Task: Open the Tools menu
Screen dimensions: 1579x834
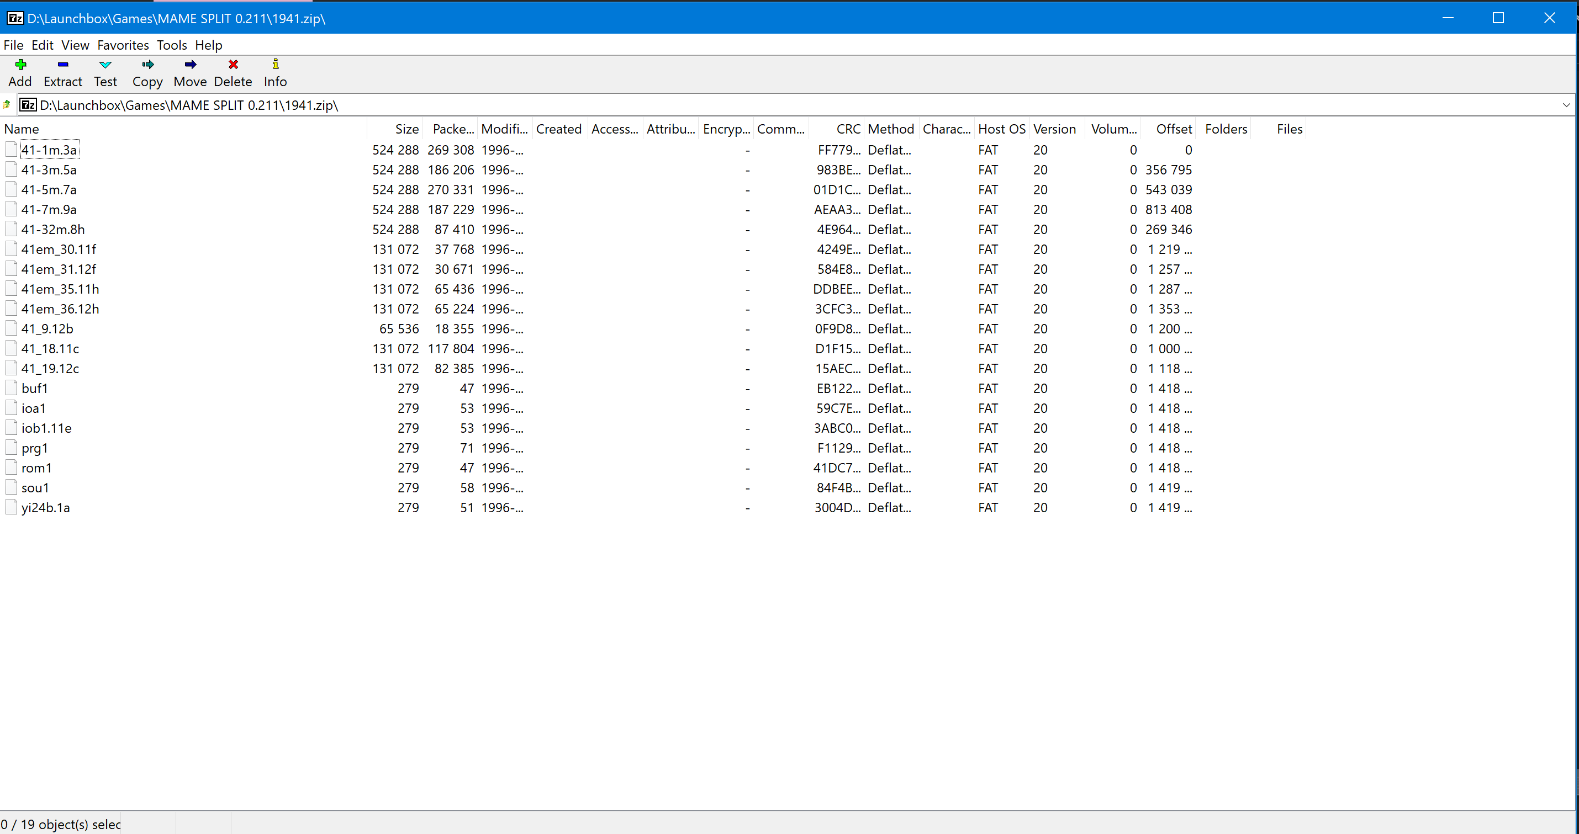Action: pos(172,45)
